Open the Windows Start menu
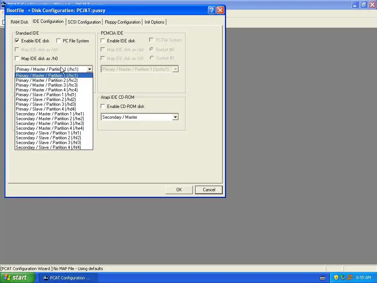The width and height of the screenshot is (377, 283). [18, 277]
